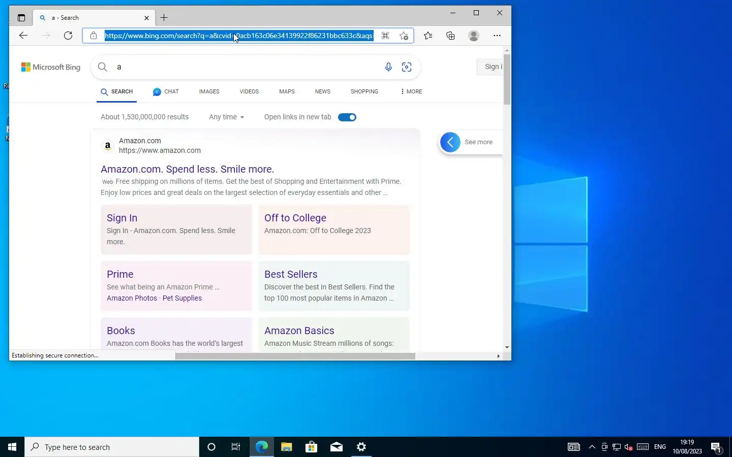Switch to the SHOPPING tab
Screen dimensions: 732x457
coord(364,91)
